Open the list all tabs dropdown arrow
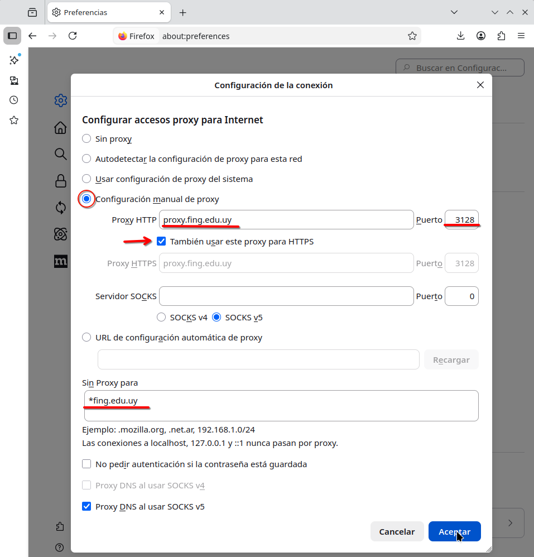The image size is (534, 557). coord(454,12)
